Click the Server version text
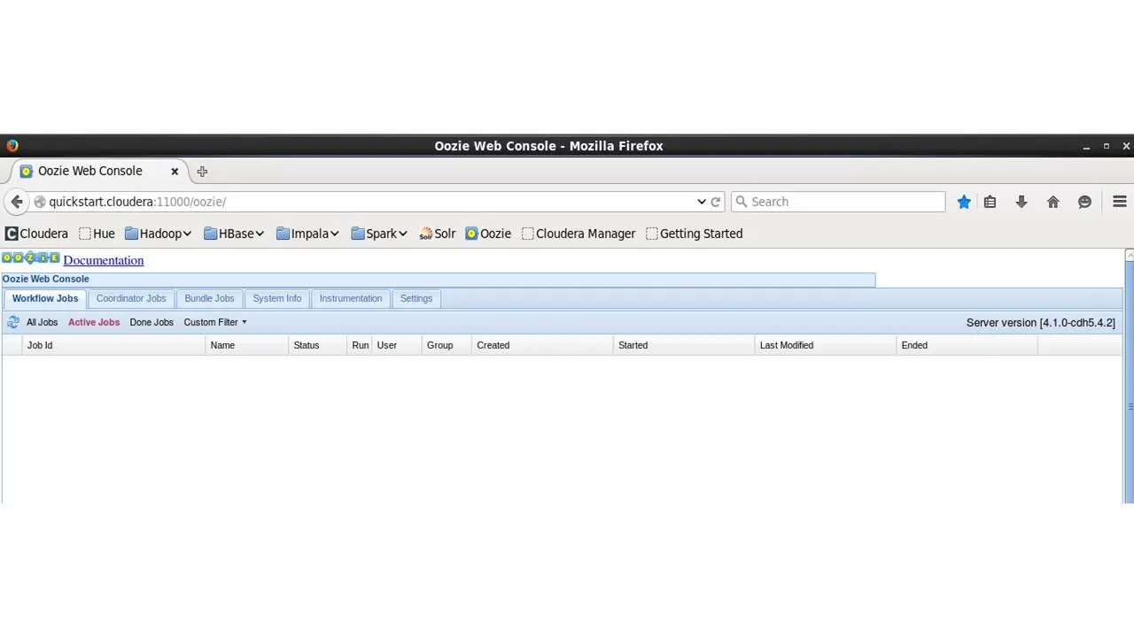Screen dimensions: 1134x637 click(x=1041, y=323)
